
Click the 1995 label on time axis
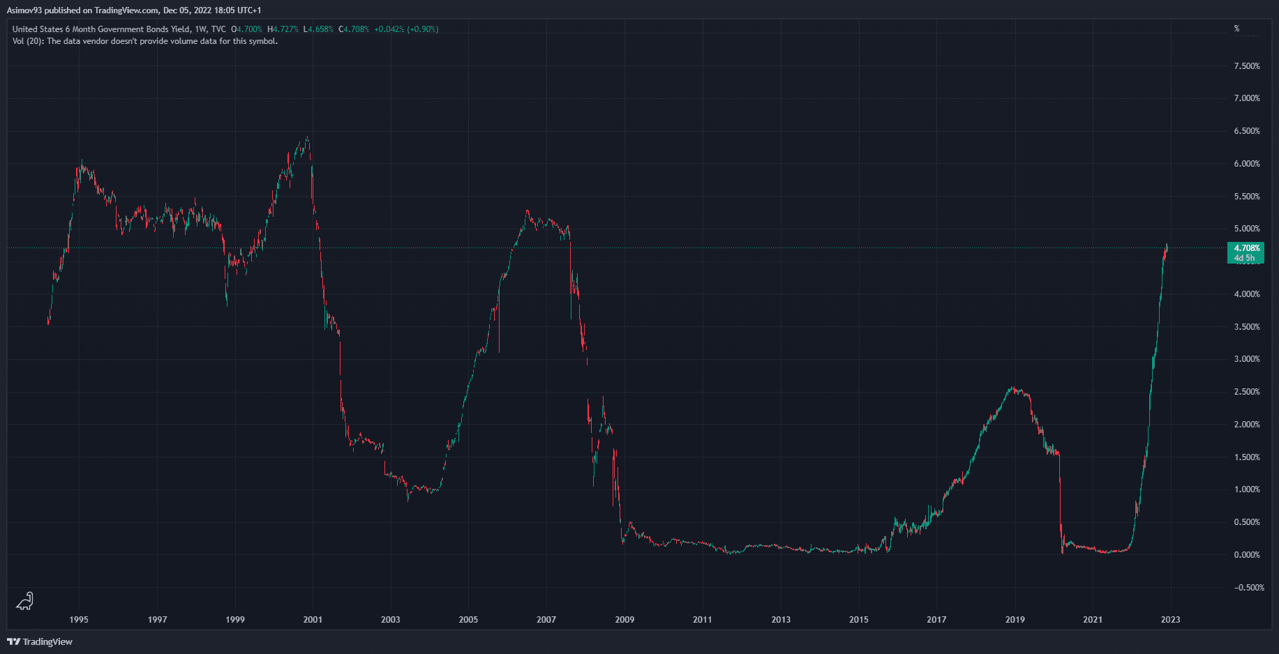pyautogui.click(x=79, y=619)
